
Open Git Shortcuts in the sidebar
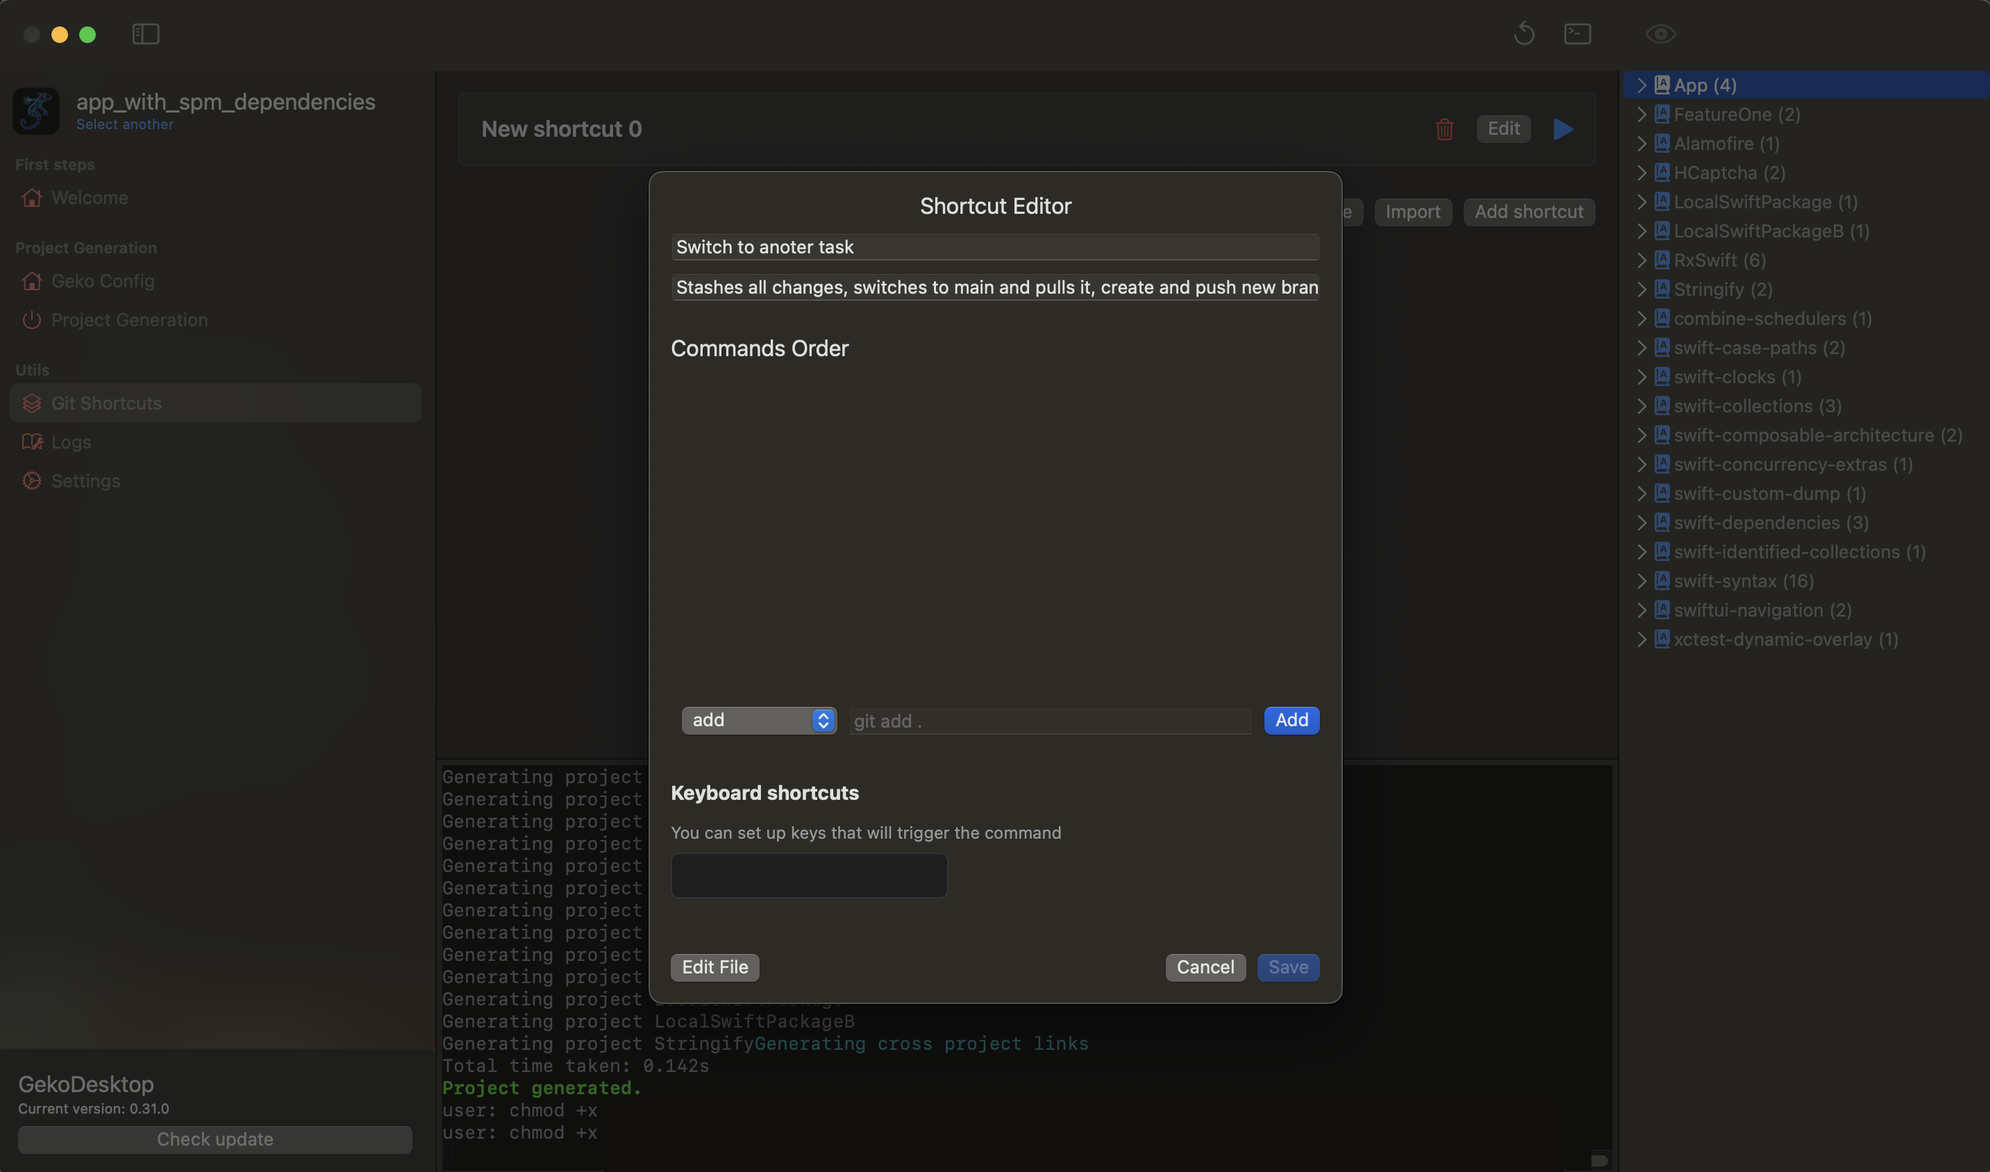(106, 403)
